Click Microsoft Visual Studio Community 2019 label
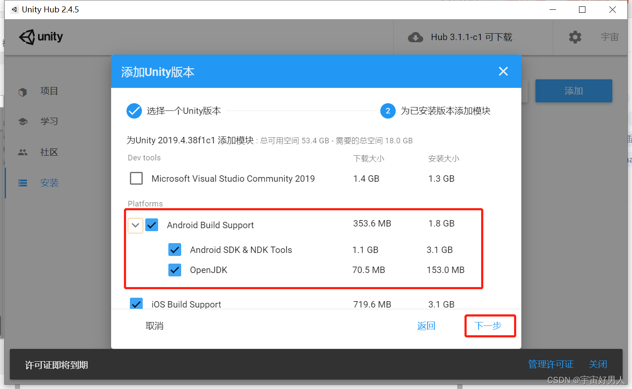 [x=233, y=179]
